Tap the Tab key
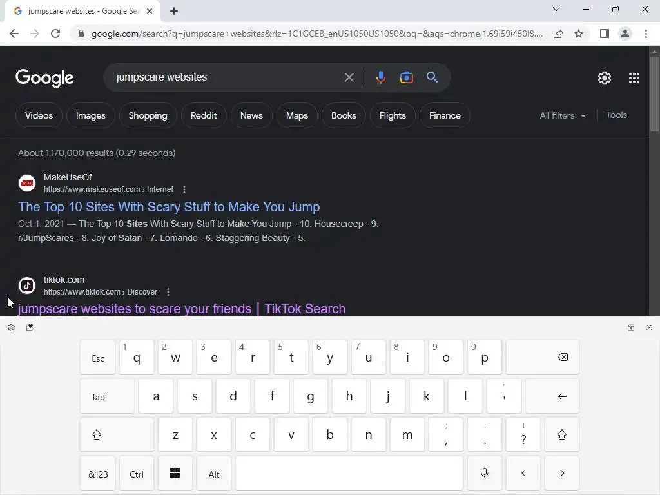Image resolution: width=660 pixels, height=495 pixels. [108, 396]
